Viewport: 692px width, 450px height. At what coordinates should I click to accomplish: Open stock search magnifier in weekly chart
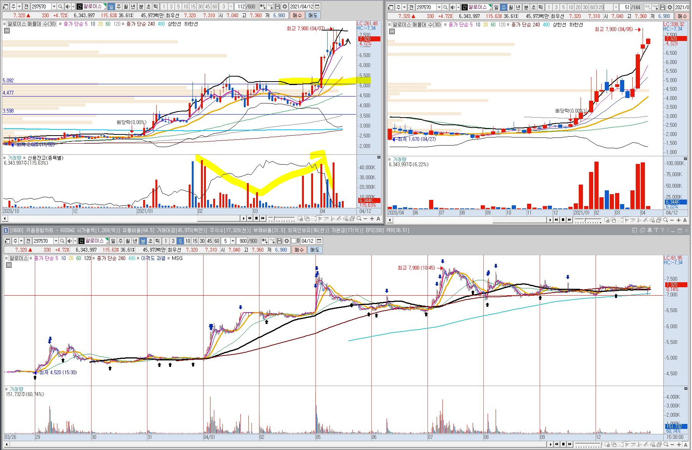click(446, 7)
